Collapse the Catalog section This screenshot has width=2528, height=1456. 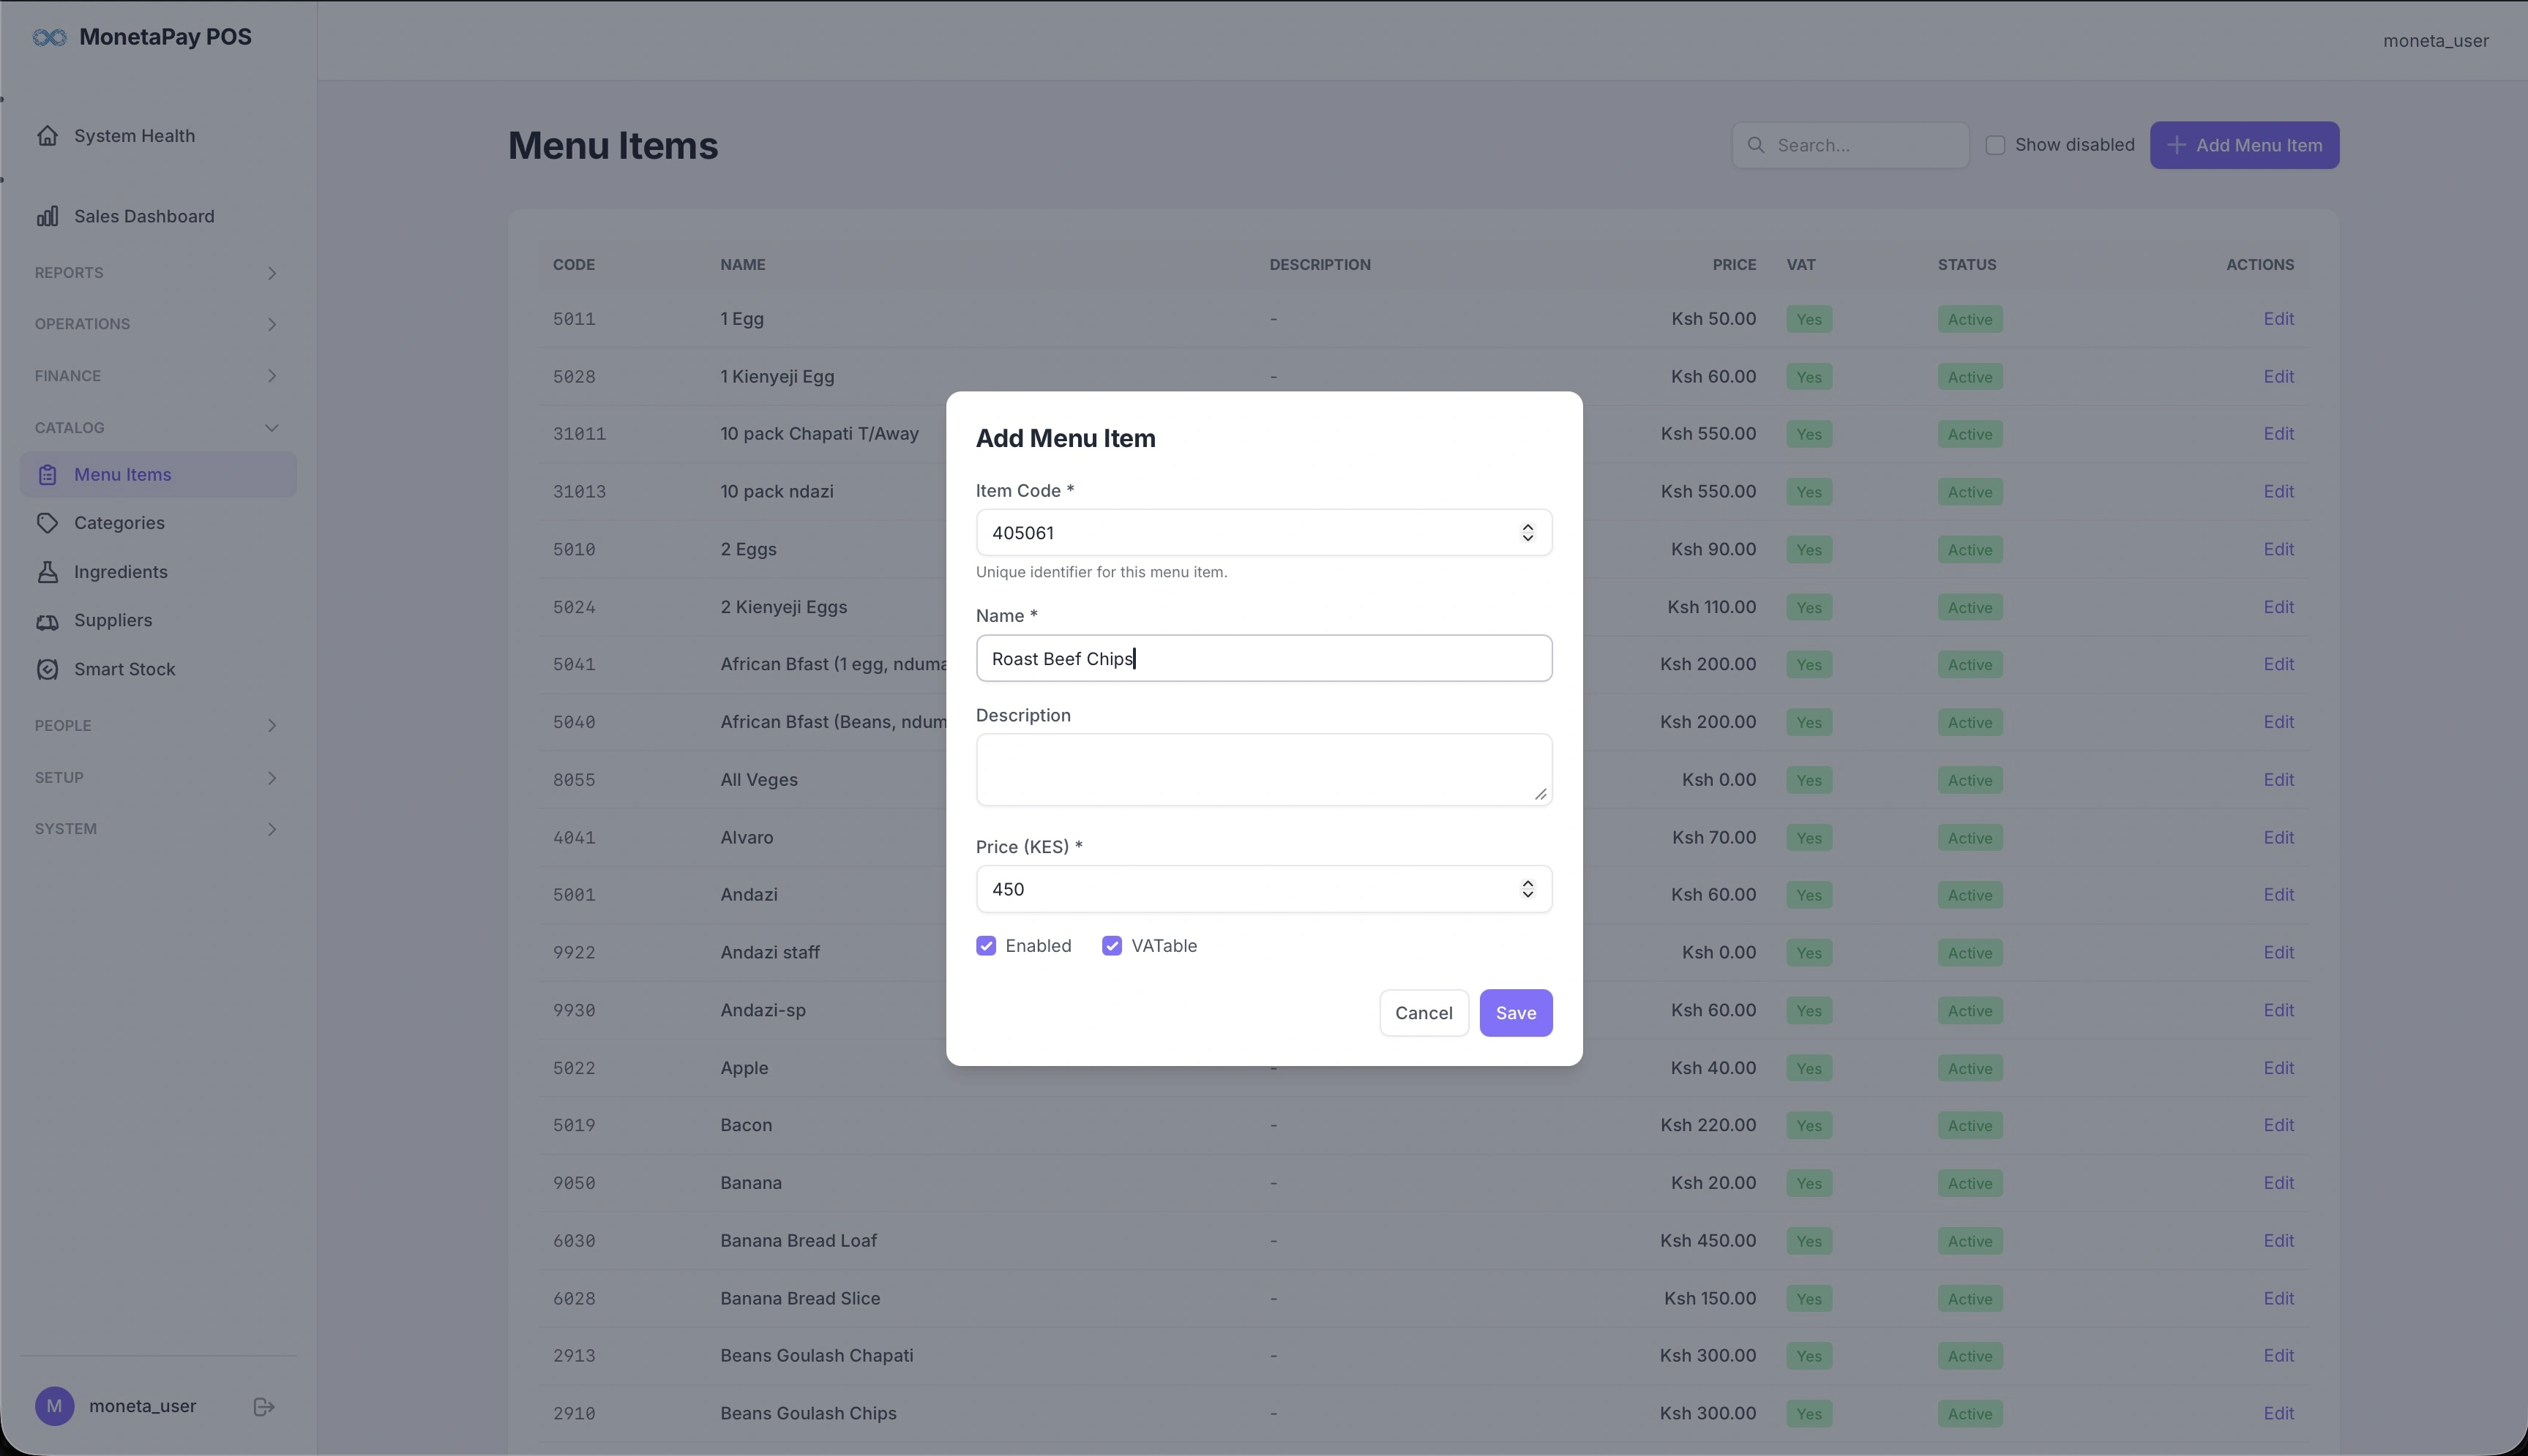click(x=157, y=428)
